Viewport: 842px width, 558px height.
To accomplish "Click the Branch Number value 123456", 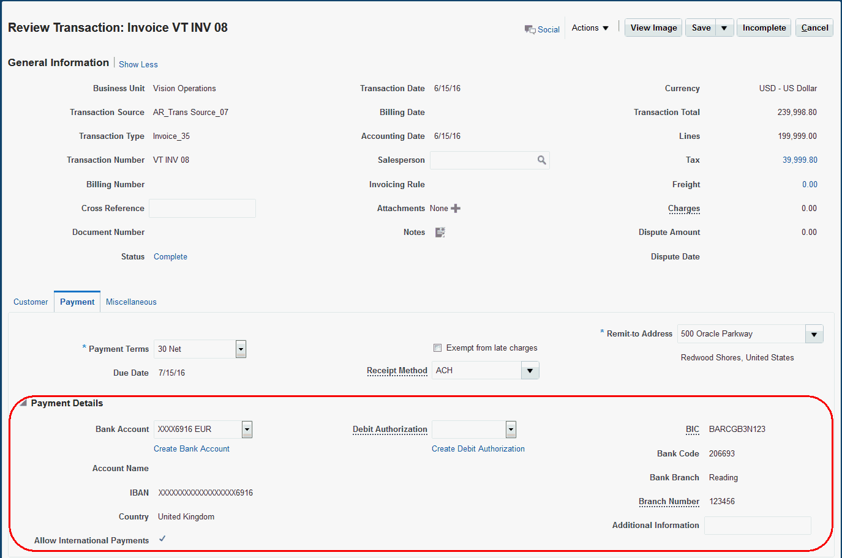I will tap(722, 502).
